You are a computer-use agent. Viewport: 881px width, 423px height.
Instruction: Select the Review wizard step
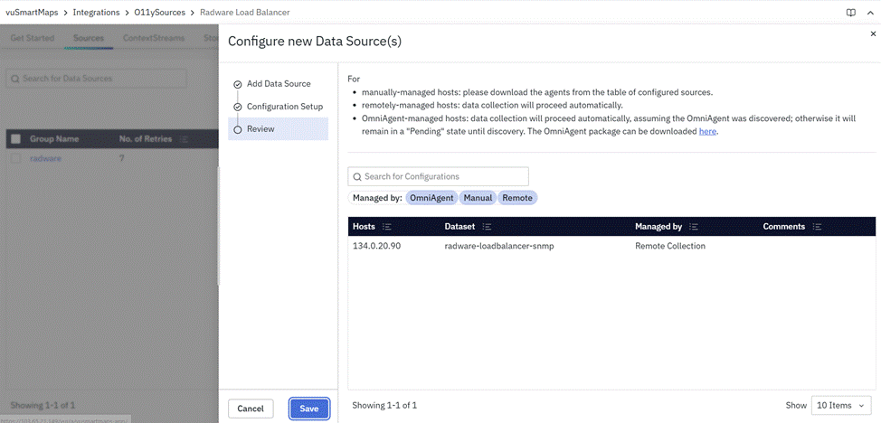(261, 129)
